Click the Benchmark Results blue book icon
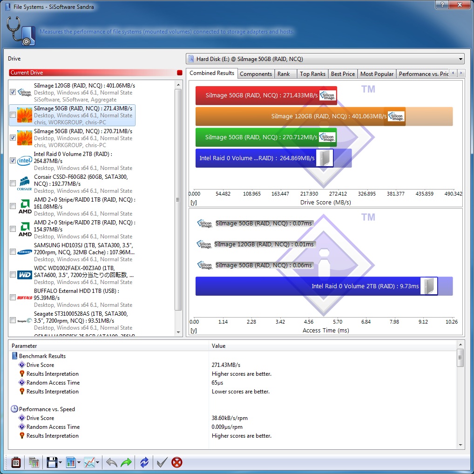The width and height of the screenshot is (474, 474). click(x=14, y=356)
